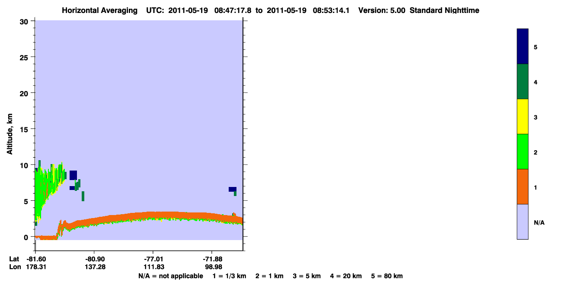Screen dimensions: 562x288
Task: Click the longitude value '111.83'
Action: 153,267
